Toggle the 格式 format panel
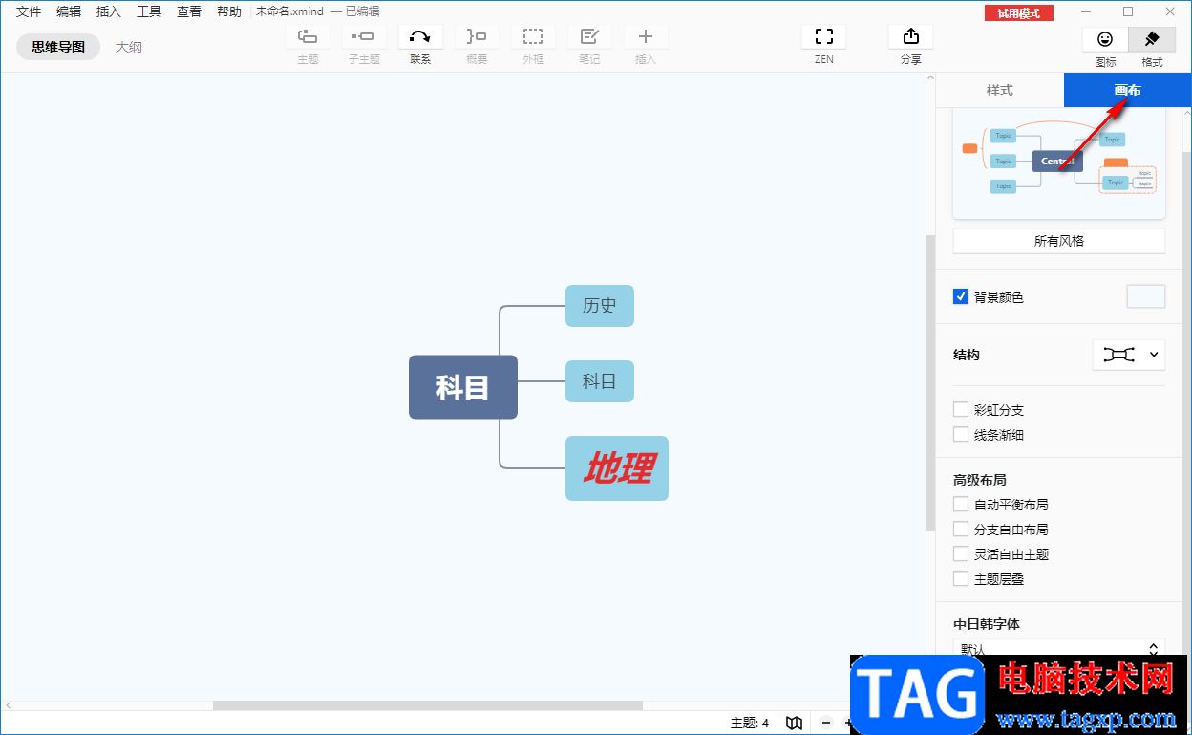 coord(1152,39)
